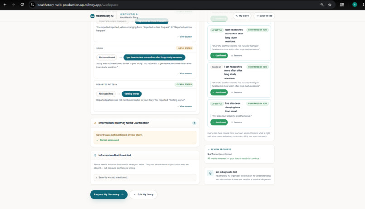This screenshot has width=365, height=209.
Task: Open the browser three-dot menu
Action: pos(363,5)
